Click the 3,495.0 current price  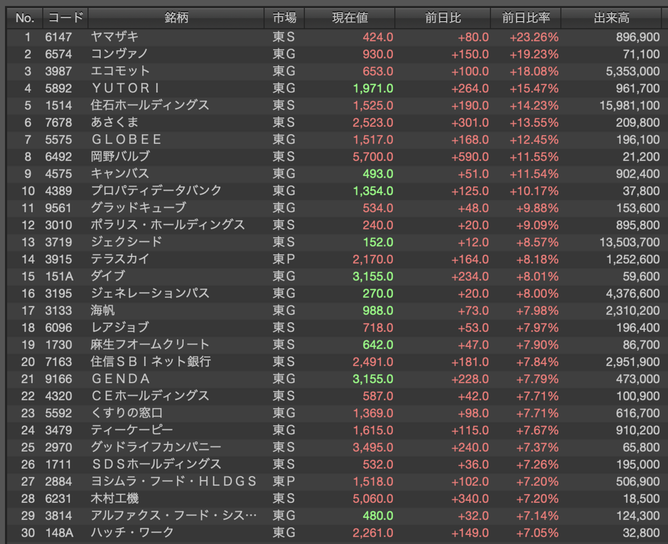373,447
